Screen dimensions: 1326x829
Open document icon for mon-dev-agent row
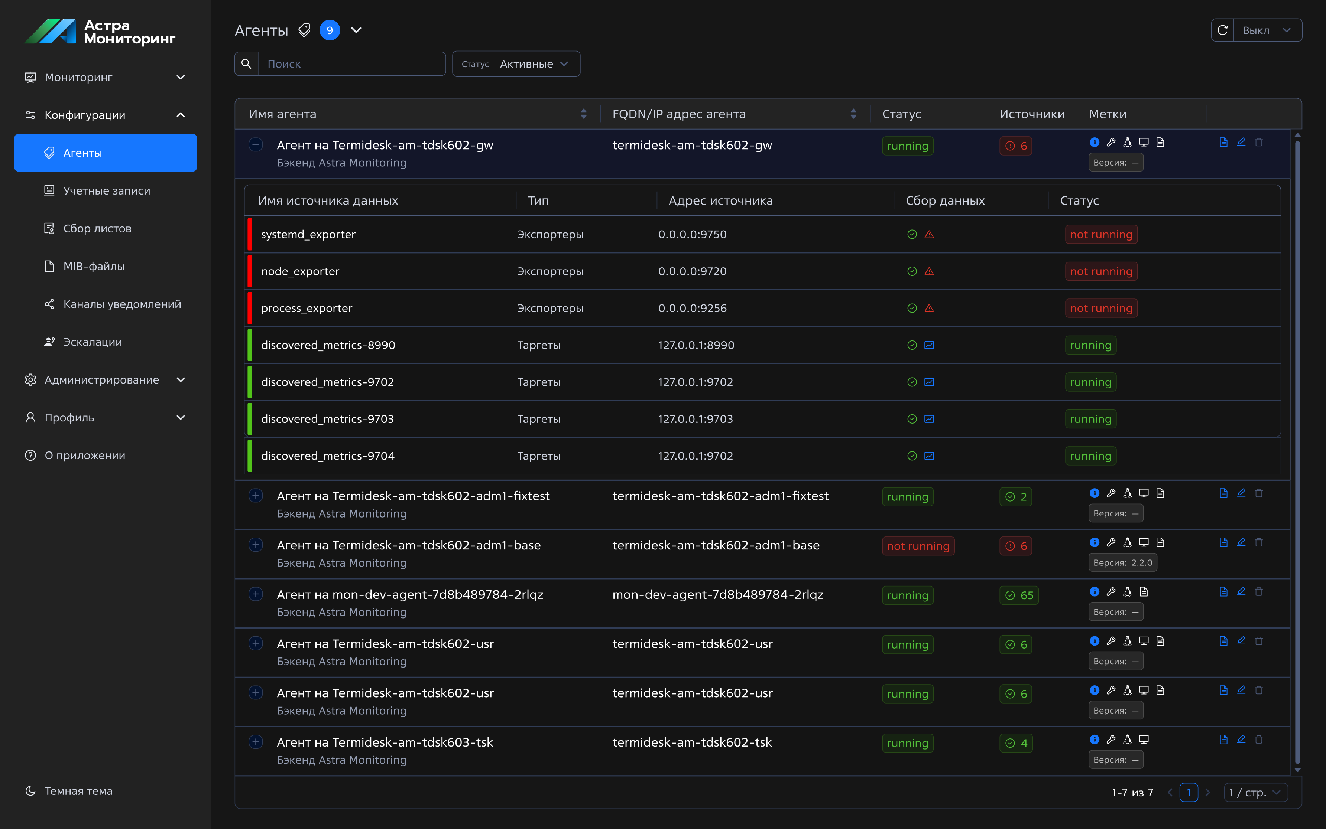click(1223, 592)
